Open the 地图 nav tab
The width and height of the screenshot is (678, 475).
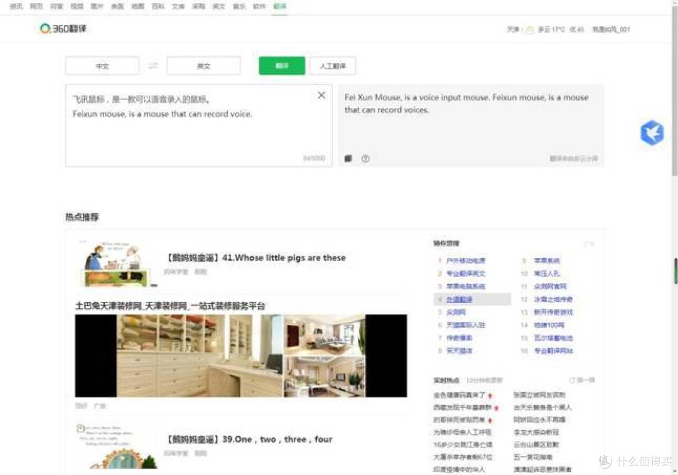coord(137,6)
